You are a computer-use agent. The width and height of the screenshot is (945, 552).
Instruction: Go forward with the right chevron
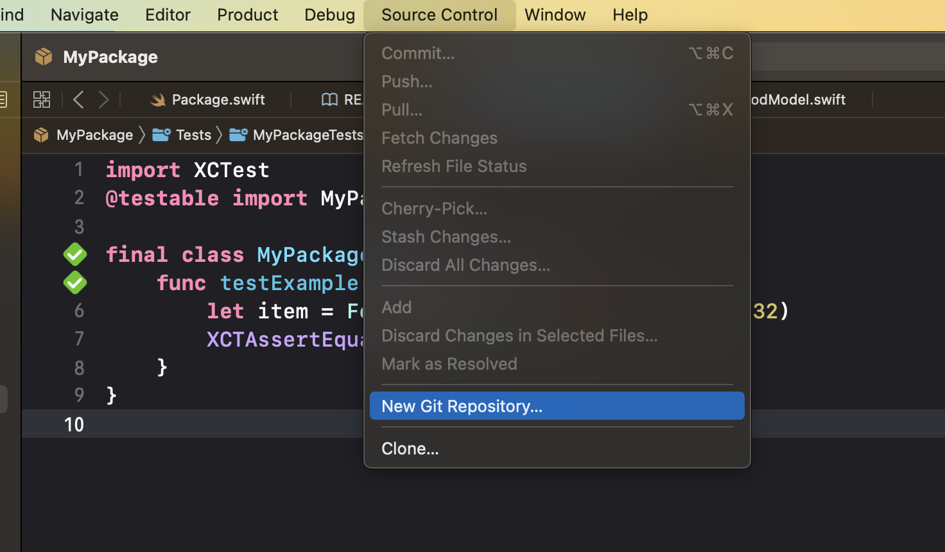click(x=103, y=99)
